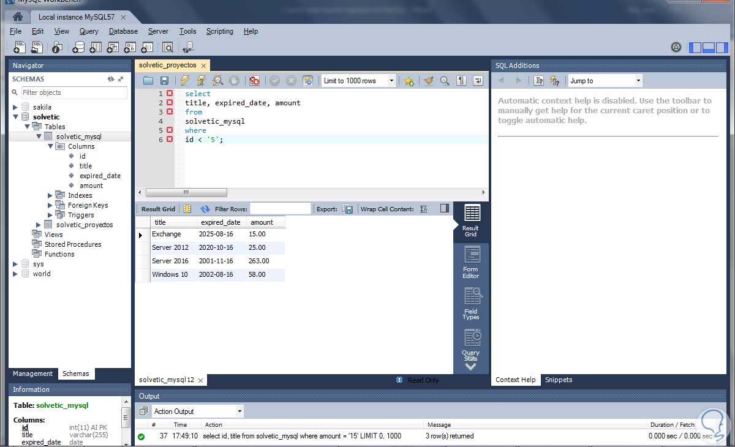Select the expired_date column in schema tree
Viewport: 735px width, 447px height.
[x=100, y=176]
